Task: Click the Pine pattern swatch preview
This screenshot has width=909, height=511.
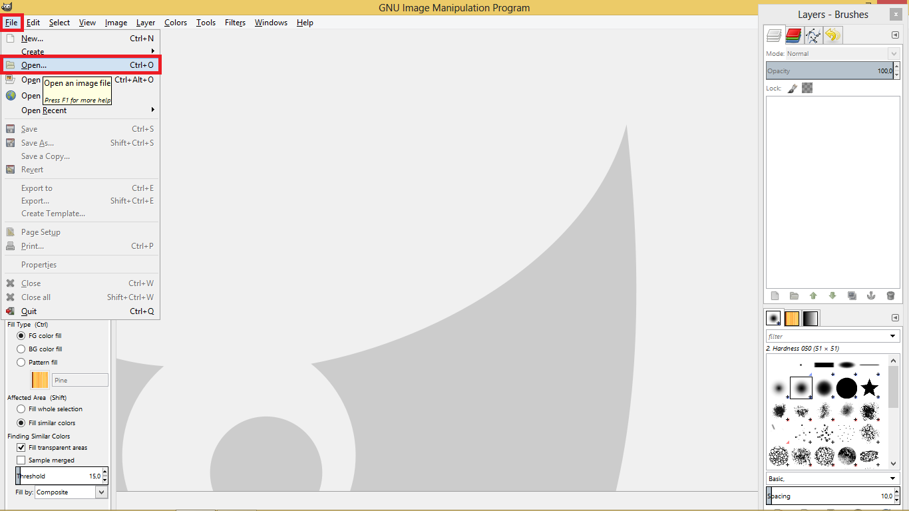Action: (40, 380)
